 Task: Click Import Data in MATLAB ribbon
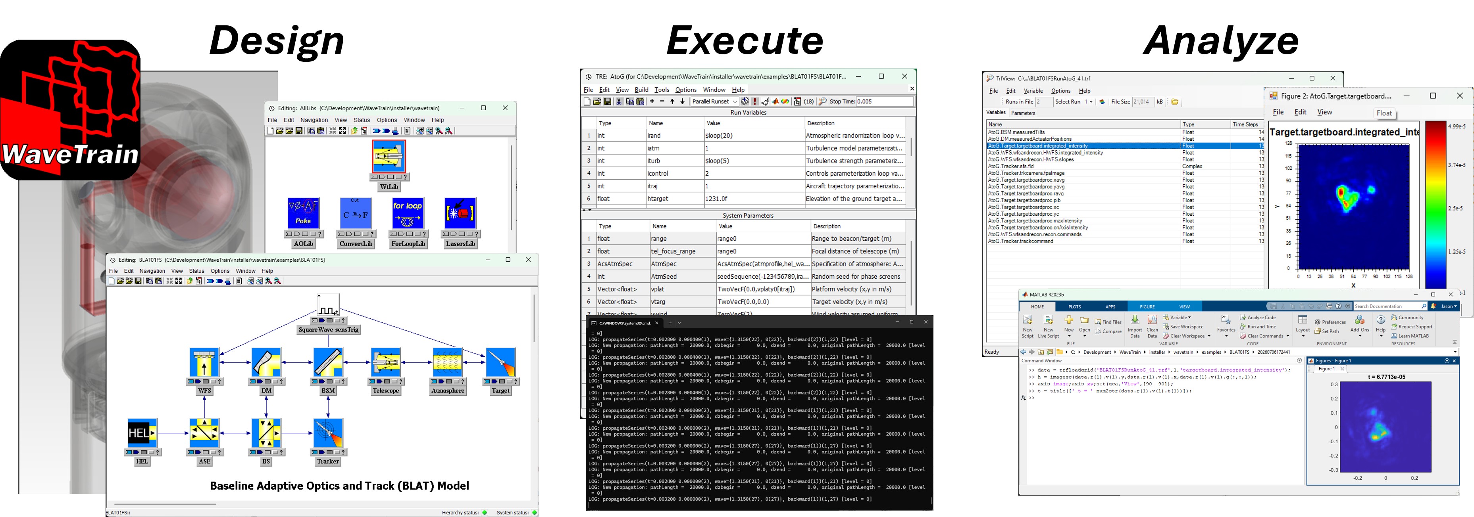[x=1135, y=326]
